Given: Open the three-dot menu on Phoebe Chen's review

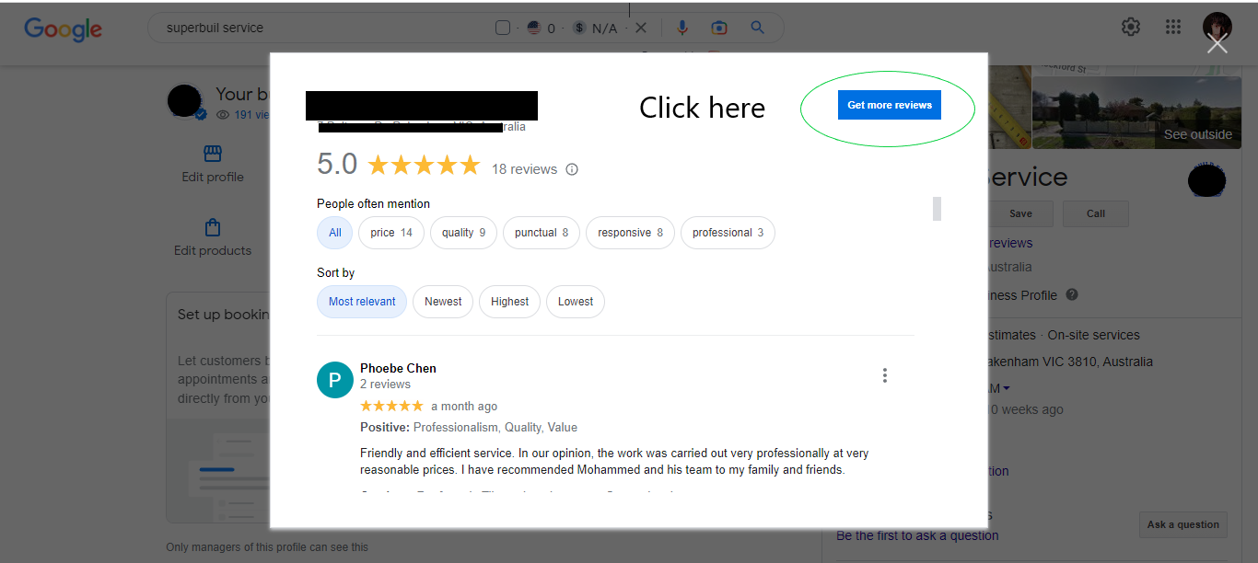Looking at the screenshot, I should coord(884,375).
